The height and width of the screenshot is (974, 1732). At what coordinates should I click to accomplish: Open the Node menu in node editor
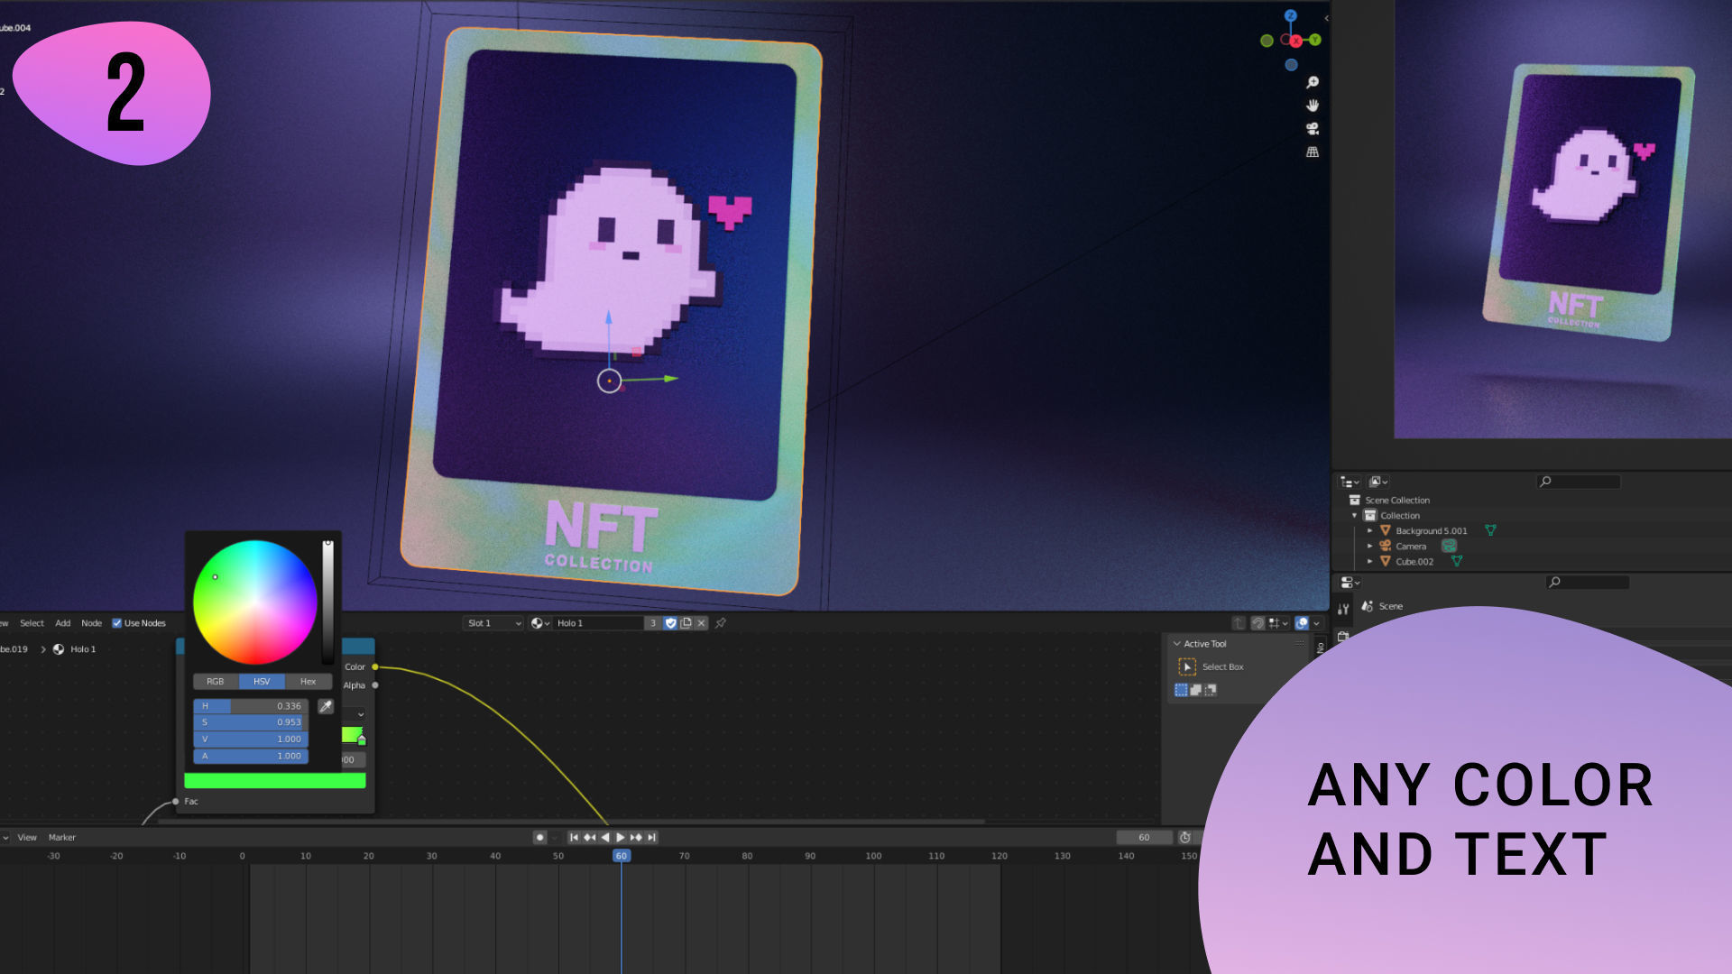pos(91,623)
